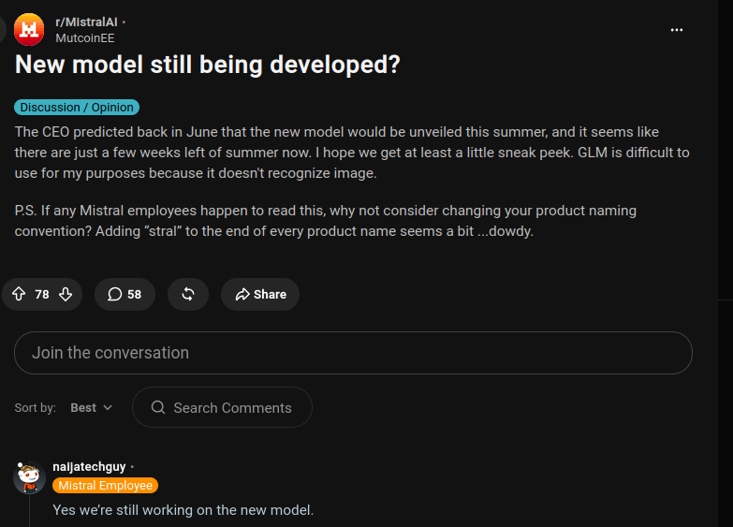Open the r/MistralAI subreddit link
The width and height of the screenshot is (733, 527).
click(86, 22)
